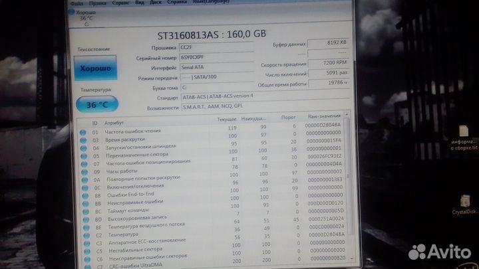Click status circle for Переназначенные сектора

84,157
